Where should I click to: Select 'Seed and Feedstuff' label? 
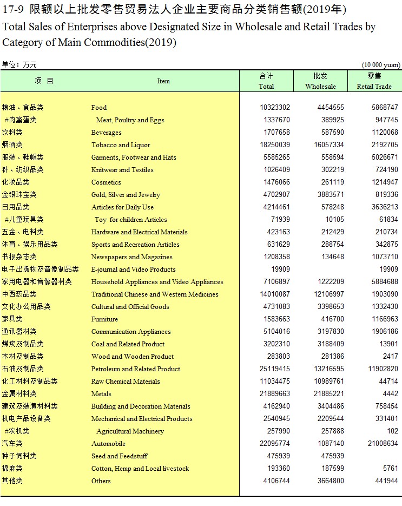120,456
